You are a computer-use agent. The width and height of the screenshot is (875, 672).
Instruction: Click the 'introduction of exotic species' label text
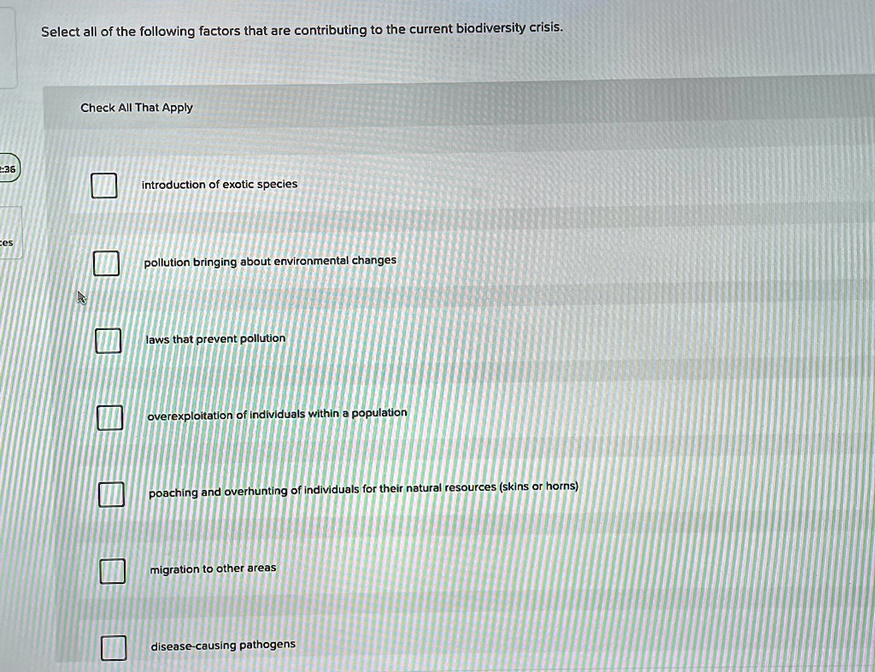(220, 184)
